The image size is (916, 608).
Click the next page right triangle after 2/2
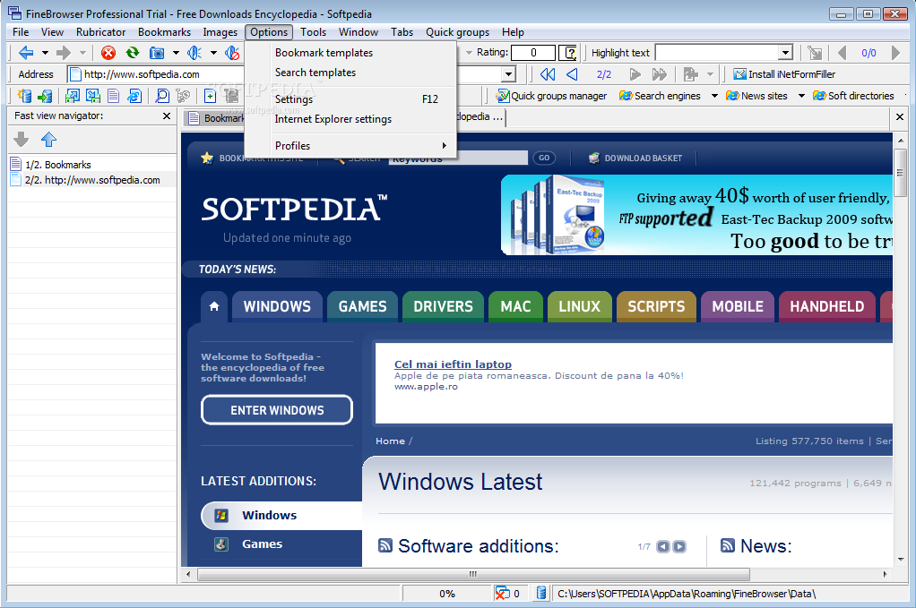point(635,74)
